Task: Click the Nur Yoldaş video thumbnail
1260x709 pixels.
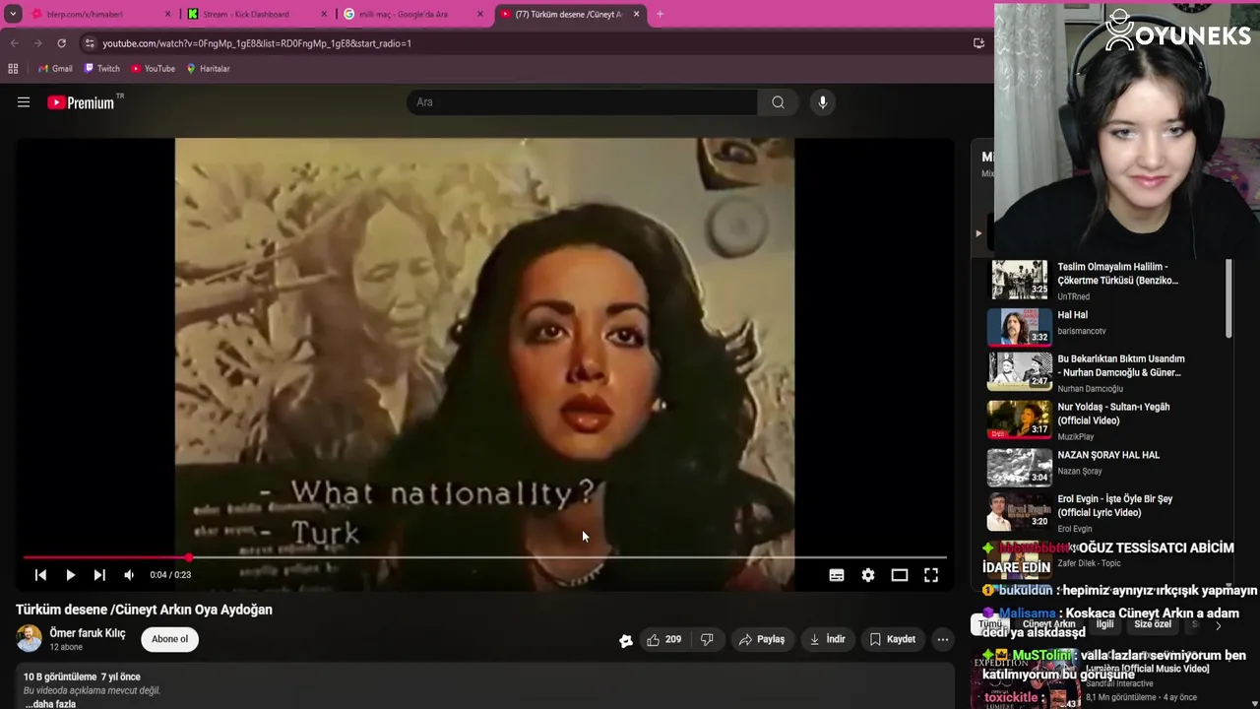Action: click(1019, 419)
